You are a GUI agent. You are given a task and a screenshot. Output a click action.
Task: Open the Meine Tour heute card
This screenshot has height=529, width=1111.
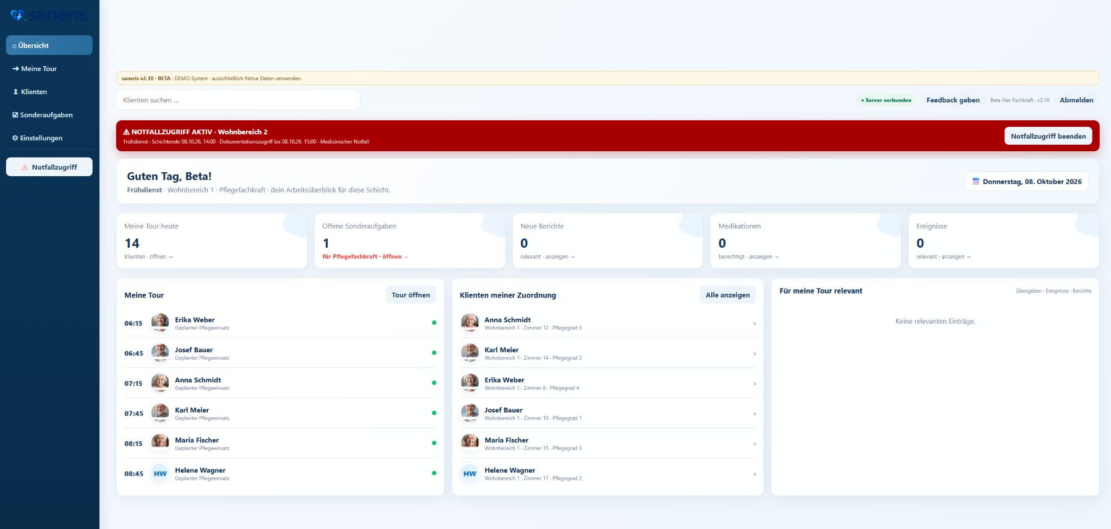pyautogui.click(x=212, y=241)
